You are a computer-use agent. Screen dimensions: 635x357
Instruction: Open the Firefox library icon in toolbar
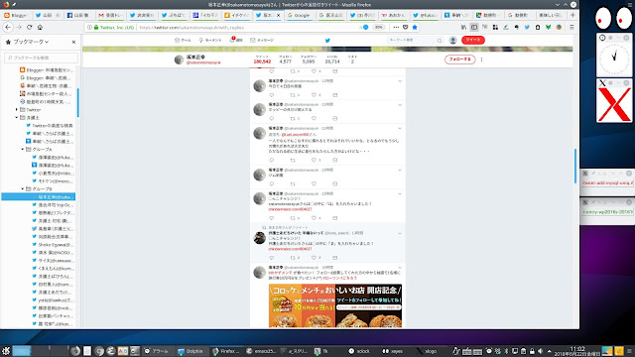(x=463, y=27)
